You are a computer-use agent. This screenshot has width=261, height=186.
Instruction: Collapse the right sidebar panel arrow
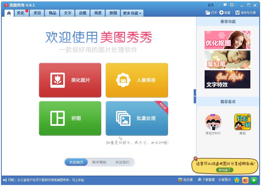click(195, 96)
